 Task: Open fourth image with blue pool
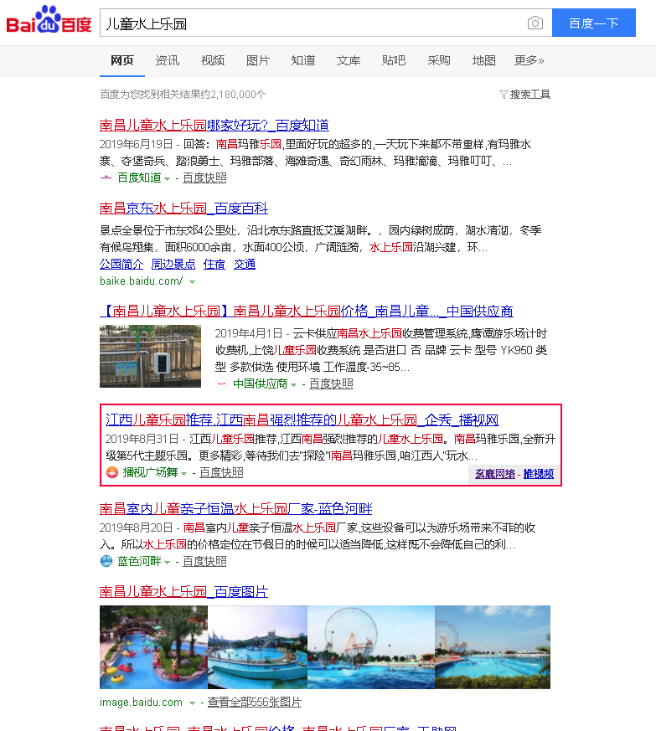pos(493,647)
